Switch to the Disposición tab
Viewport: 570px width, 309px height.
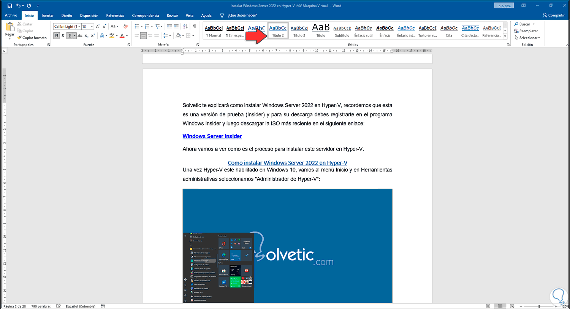(89, 16)
